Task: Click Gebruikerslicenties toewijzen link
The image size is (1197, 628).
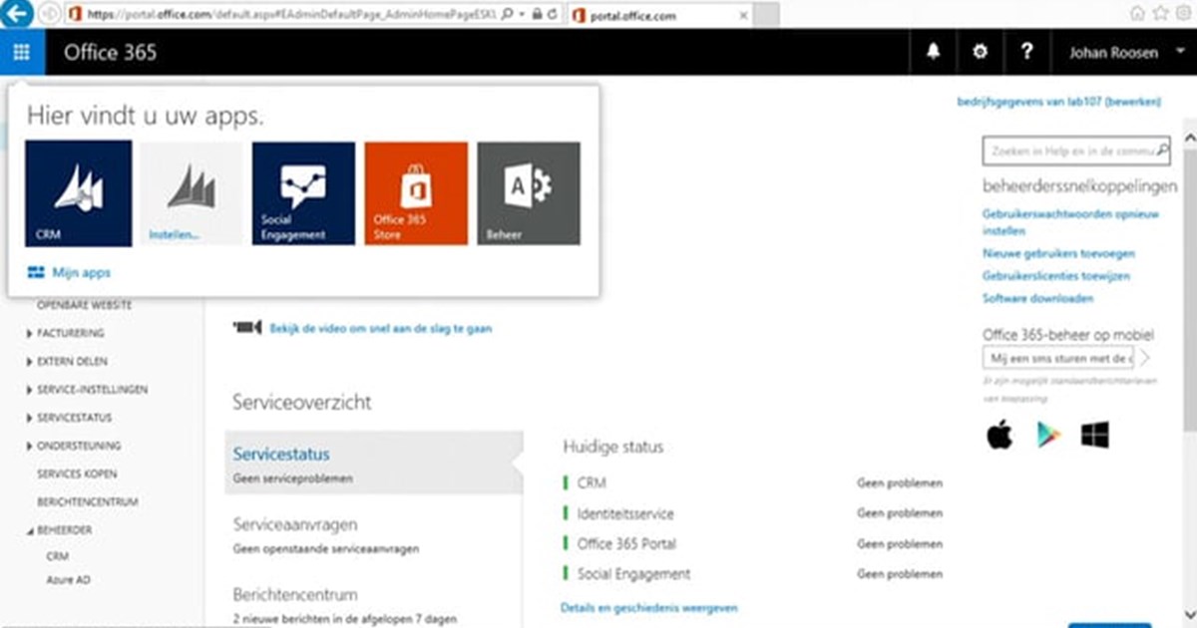Action: coord(1056,276)
